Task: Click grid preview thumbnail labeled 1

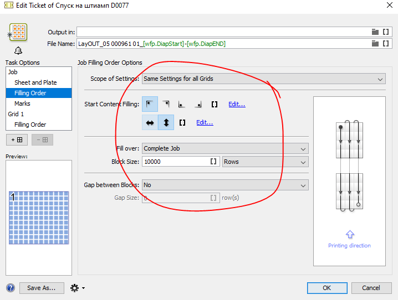Action: pyautogui.click(x=39, y=218)
